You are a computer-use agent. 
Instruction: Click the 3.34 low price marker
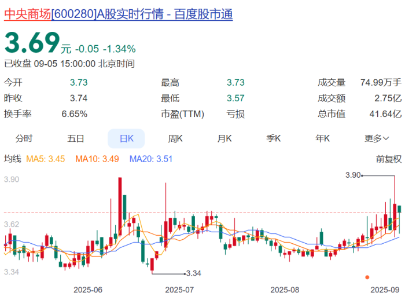194,273
